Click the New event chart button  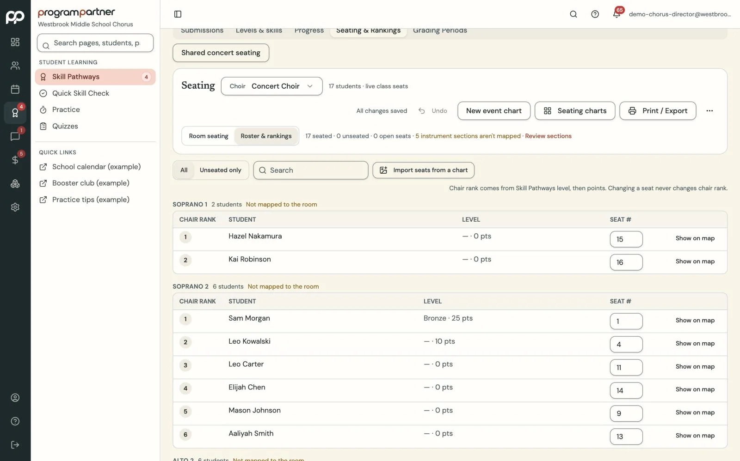pos(494,111)
